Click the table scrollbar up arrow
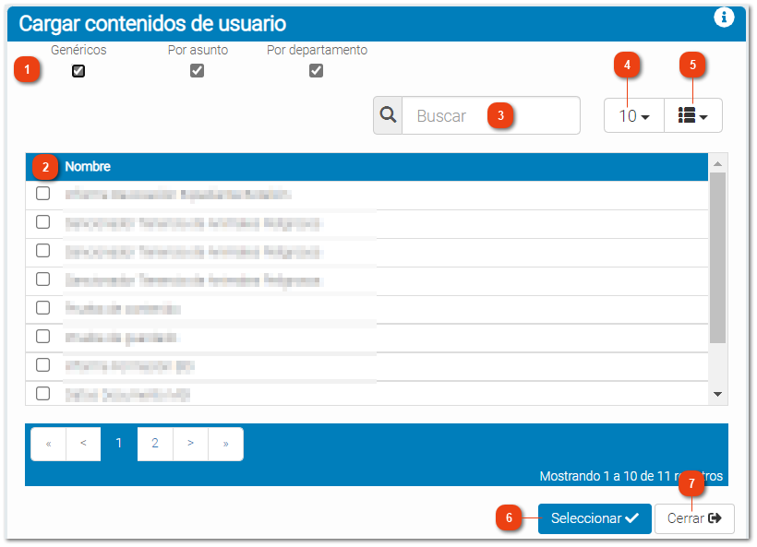This screenshot has height=547, width=757. point(718,164)
